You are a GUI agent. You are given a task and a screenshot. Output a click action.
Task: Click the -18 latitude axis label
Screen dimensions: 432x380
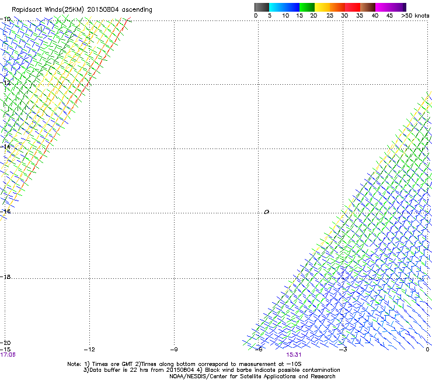point(5,277)
